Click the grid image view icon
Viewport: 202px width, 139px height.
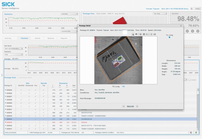coord(144,34)
